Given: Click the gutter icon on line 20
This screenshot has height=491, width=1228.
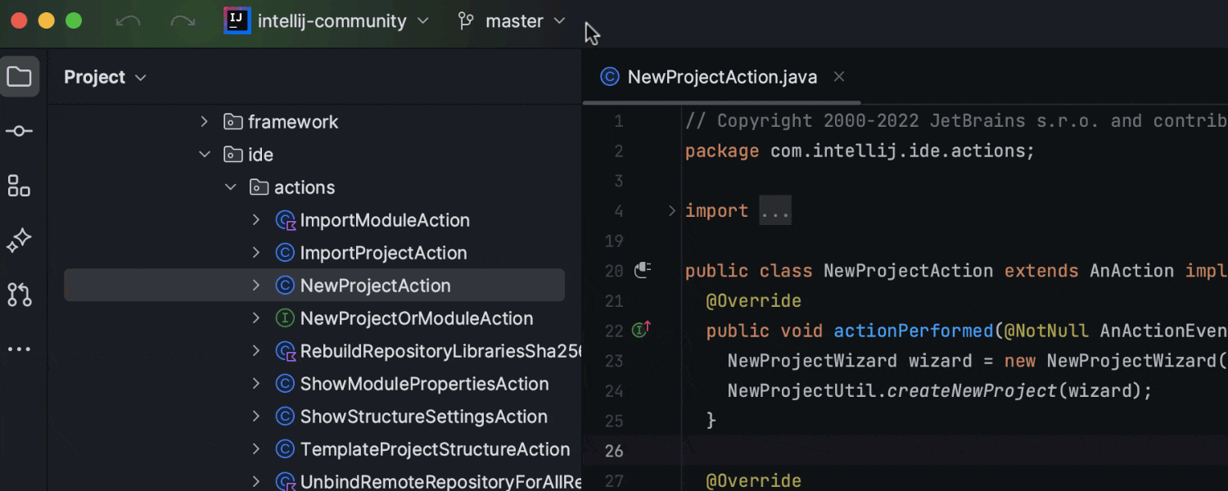Looking at the screenshot, I should [x=642, y=270].
